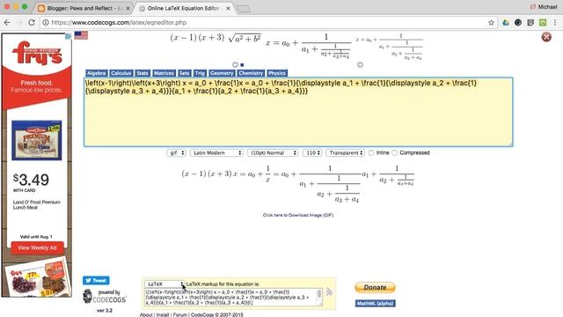The image size is (563, 317).
Task: Toggle the Compressed checkbox
Action: [395, 152]
